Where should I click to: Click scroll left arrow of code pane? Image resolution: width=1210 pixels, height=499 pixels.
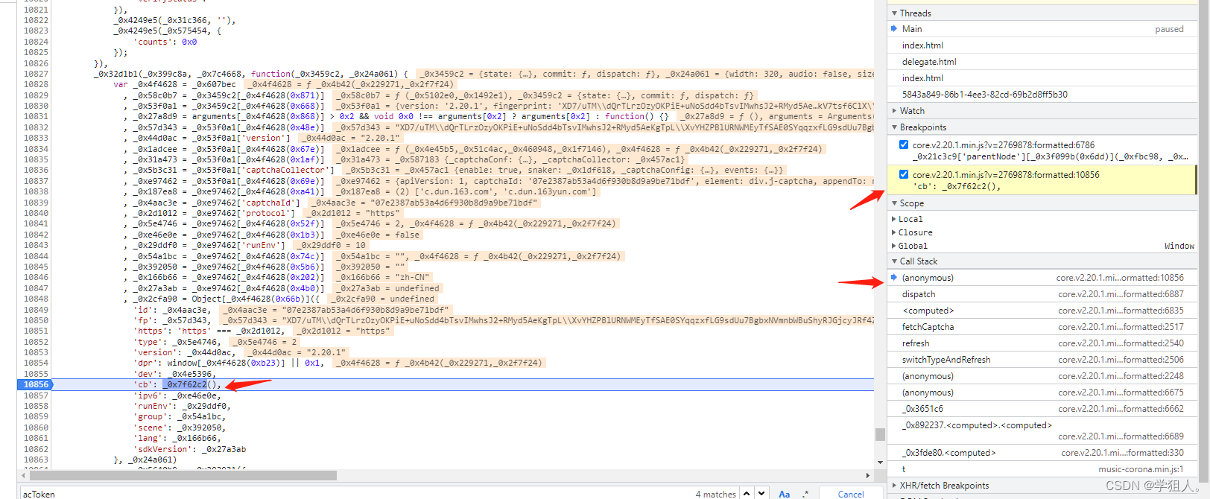(22, 475)
